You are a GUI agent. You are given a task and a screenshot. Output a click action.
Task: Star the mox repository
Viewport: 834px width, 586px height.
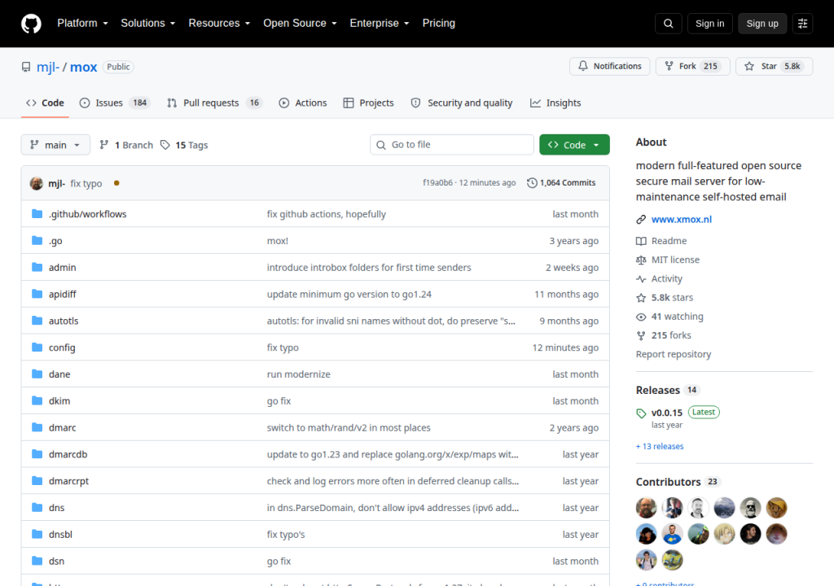(x=774, y=66)
